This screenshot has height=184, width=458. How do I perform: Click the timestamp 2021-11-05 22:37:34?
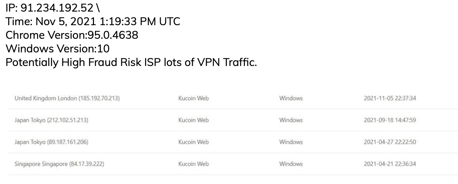[390, 98]
